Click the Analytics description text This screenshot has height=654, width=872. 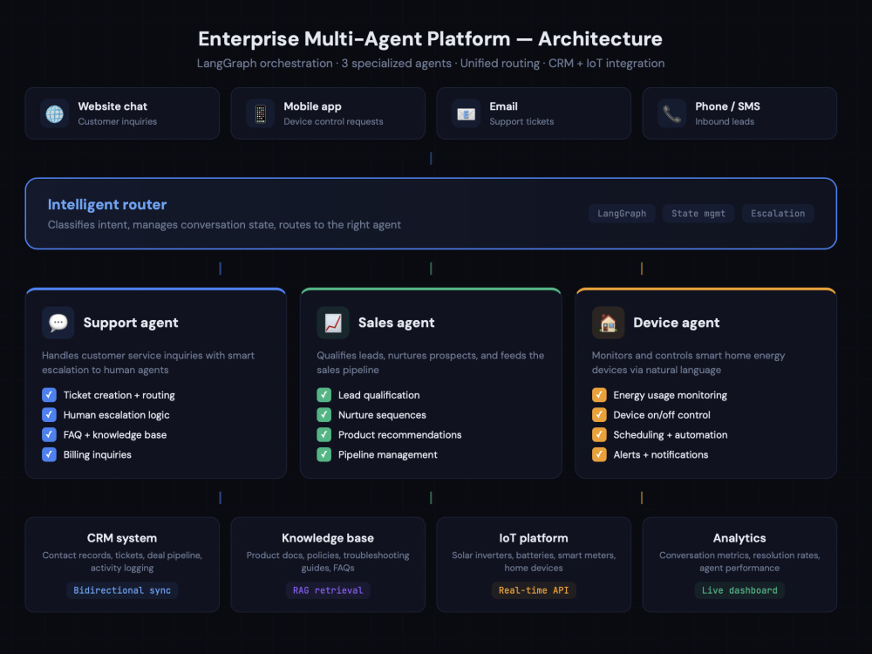click(739, 562)
